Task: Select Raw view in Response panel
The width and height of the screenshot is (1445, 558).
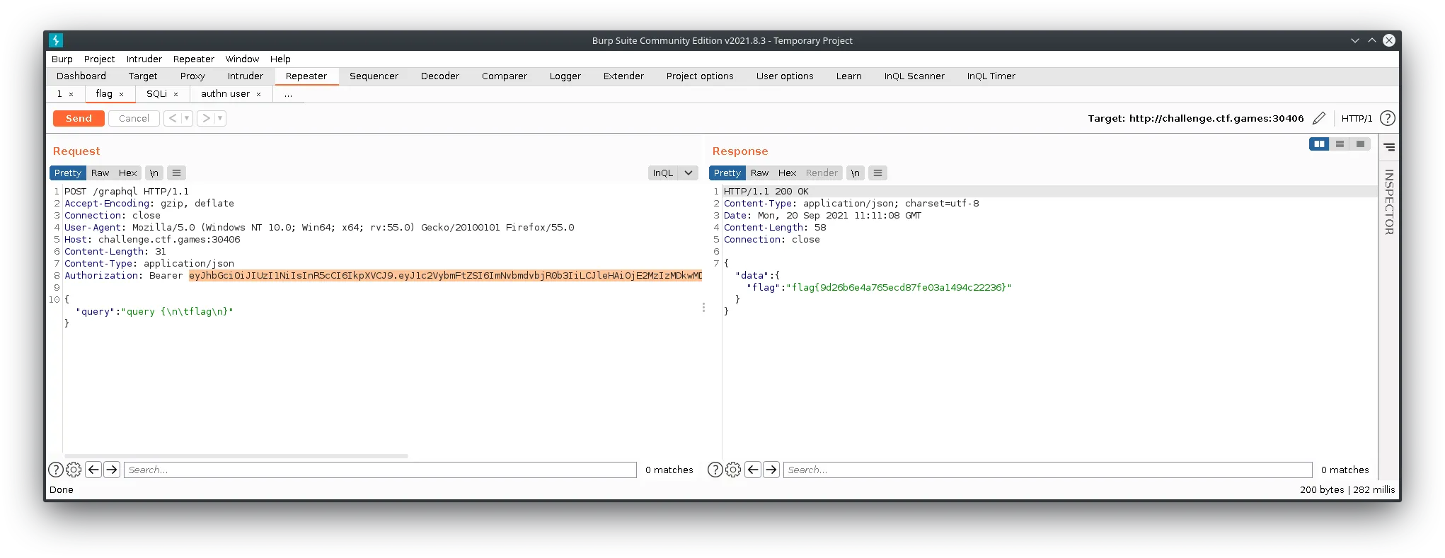Action: point(759,173)
